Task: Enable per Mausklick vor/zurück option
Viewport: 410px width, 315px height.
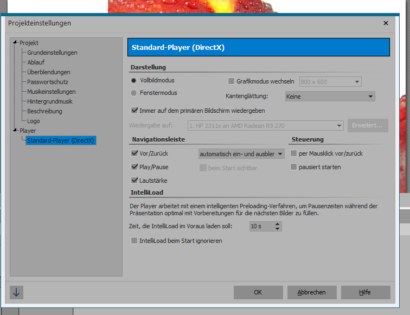Action: click(x=294, y=153)
